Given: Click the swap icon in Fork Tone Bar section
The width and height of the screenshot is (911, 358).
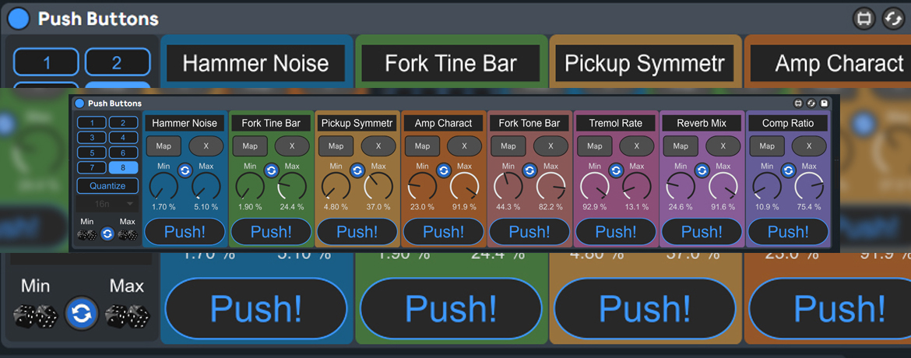Looking at the screenshot, I should pos(529,170).
